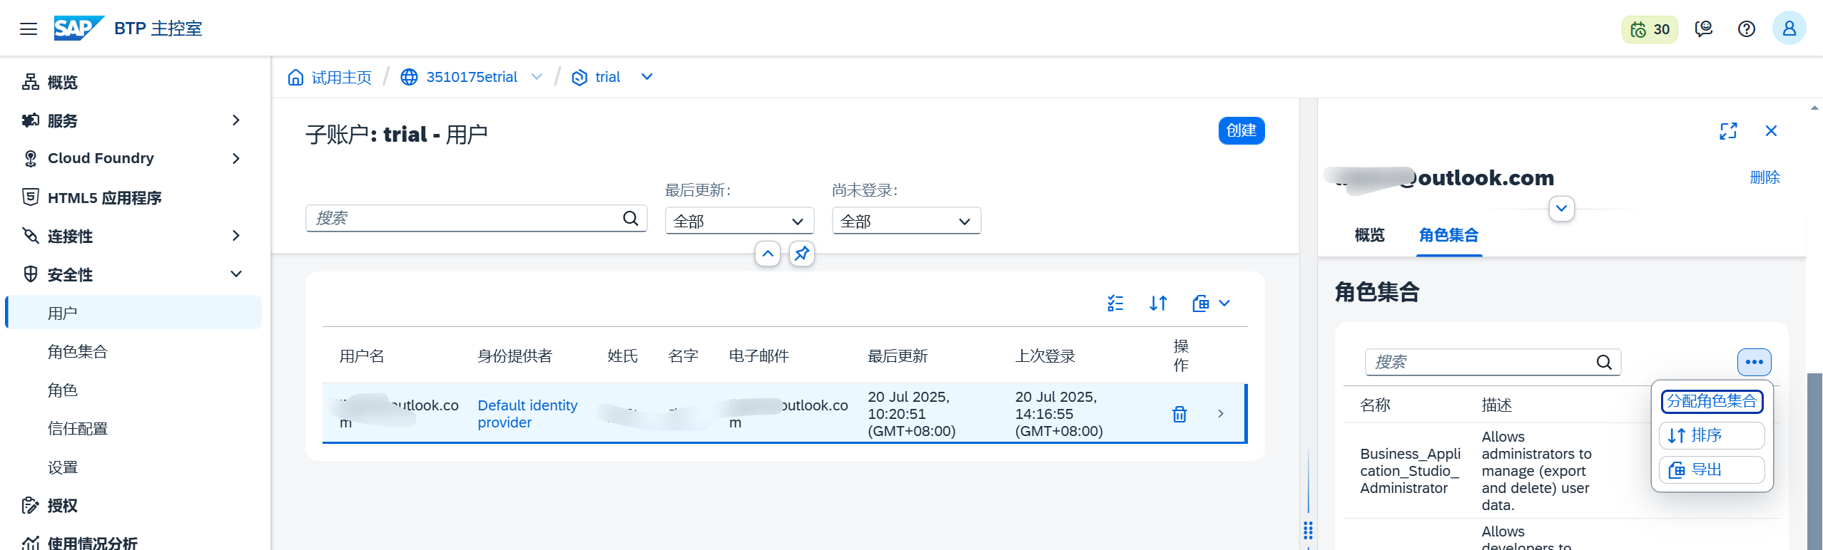Click the 用户名 column header
1823x550 pixels.
(x=362, y=356)
